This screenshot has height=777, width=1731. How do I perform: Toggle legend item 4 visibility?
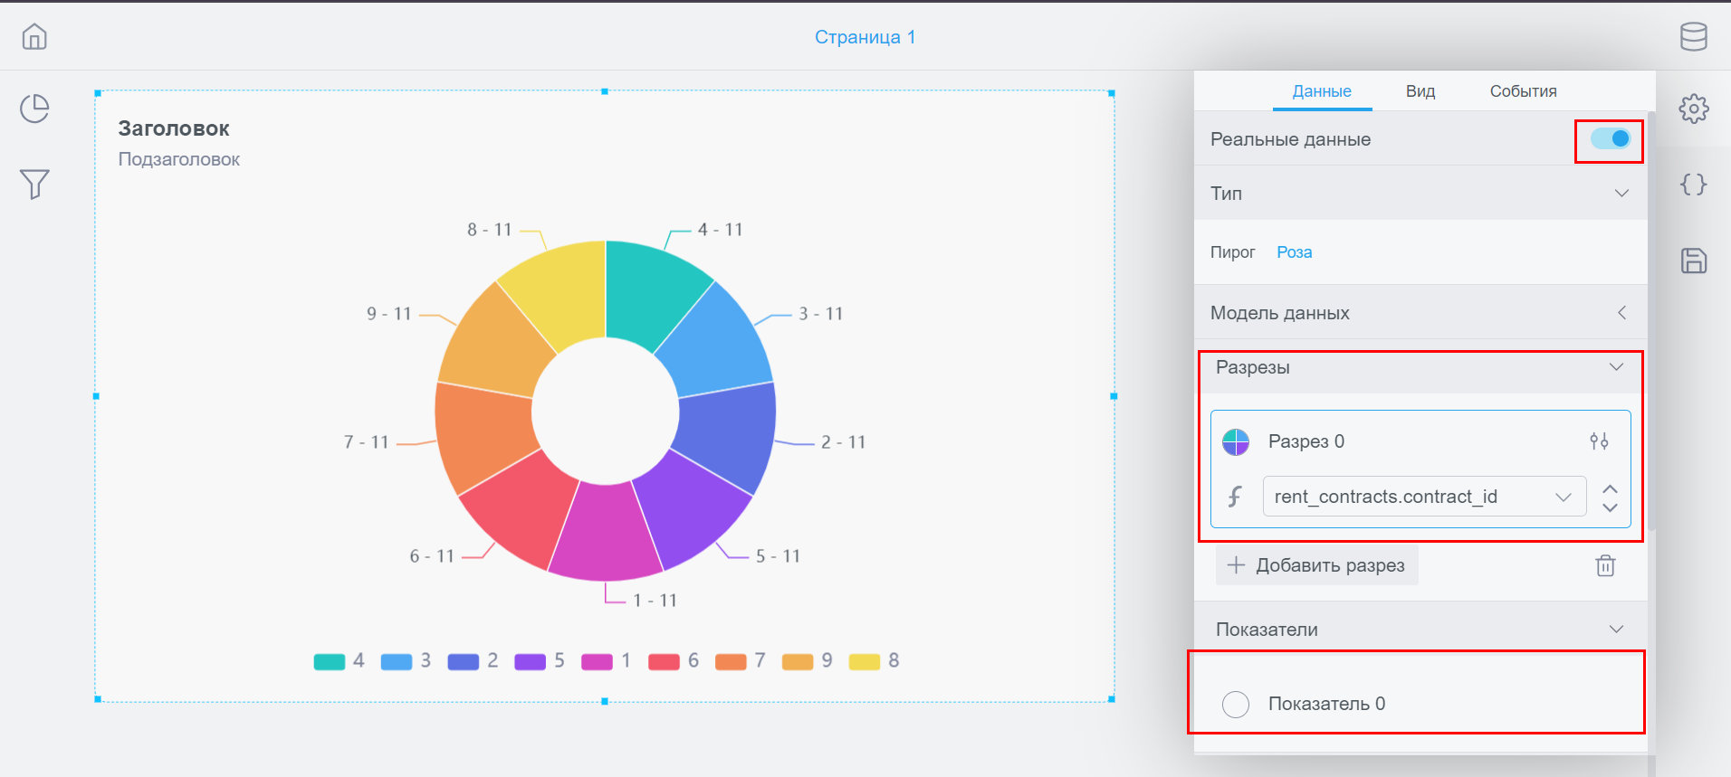[x=340, y=661]
